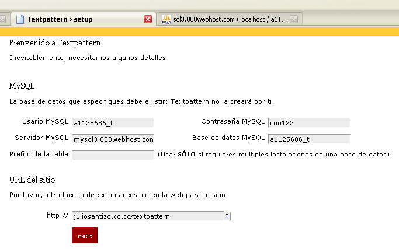
Task: Focus the Contraseña MySQL password field
Action: tap(309, 122)
